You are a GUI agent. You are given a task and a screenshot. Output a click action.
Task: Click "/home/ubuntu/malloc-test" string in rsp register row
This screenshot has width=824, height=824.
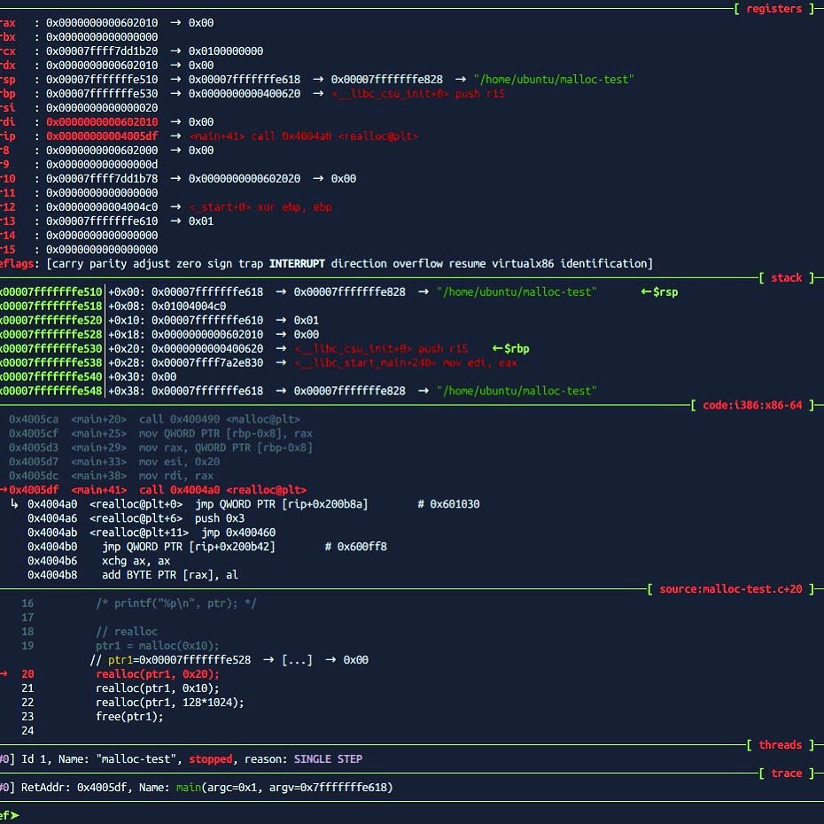554,80
